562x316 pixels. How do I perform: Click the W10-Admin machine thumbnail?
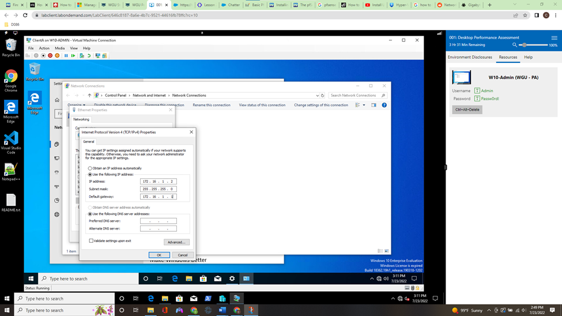(x=461, y=77)
